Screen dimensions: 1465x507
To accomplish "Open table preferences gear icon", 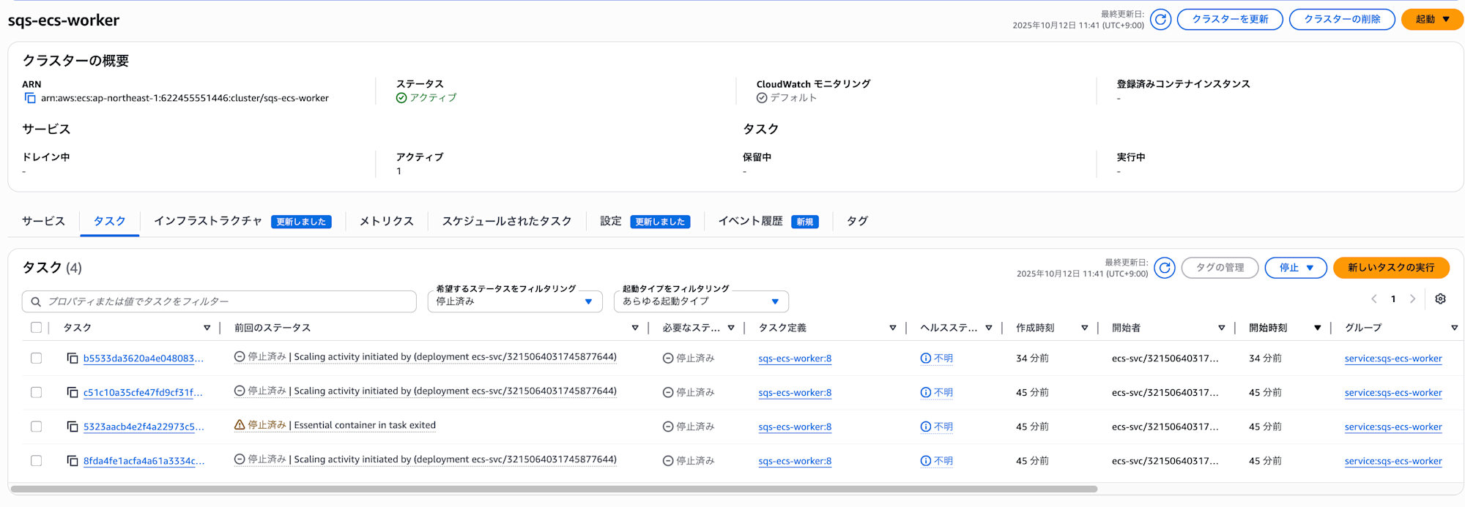I will [x=1440, y=299].
